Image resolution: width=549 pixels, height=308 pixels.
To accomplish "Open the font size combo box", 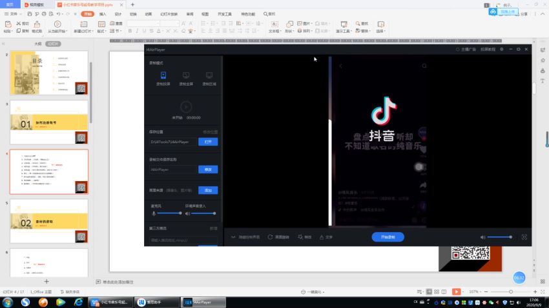I will tap(169, 23).
